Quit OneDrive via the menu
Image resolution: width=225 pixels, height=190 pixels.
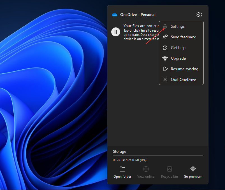[x=181, y=79]
